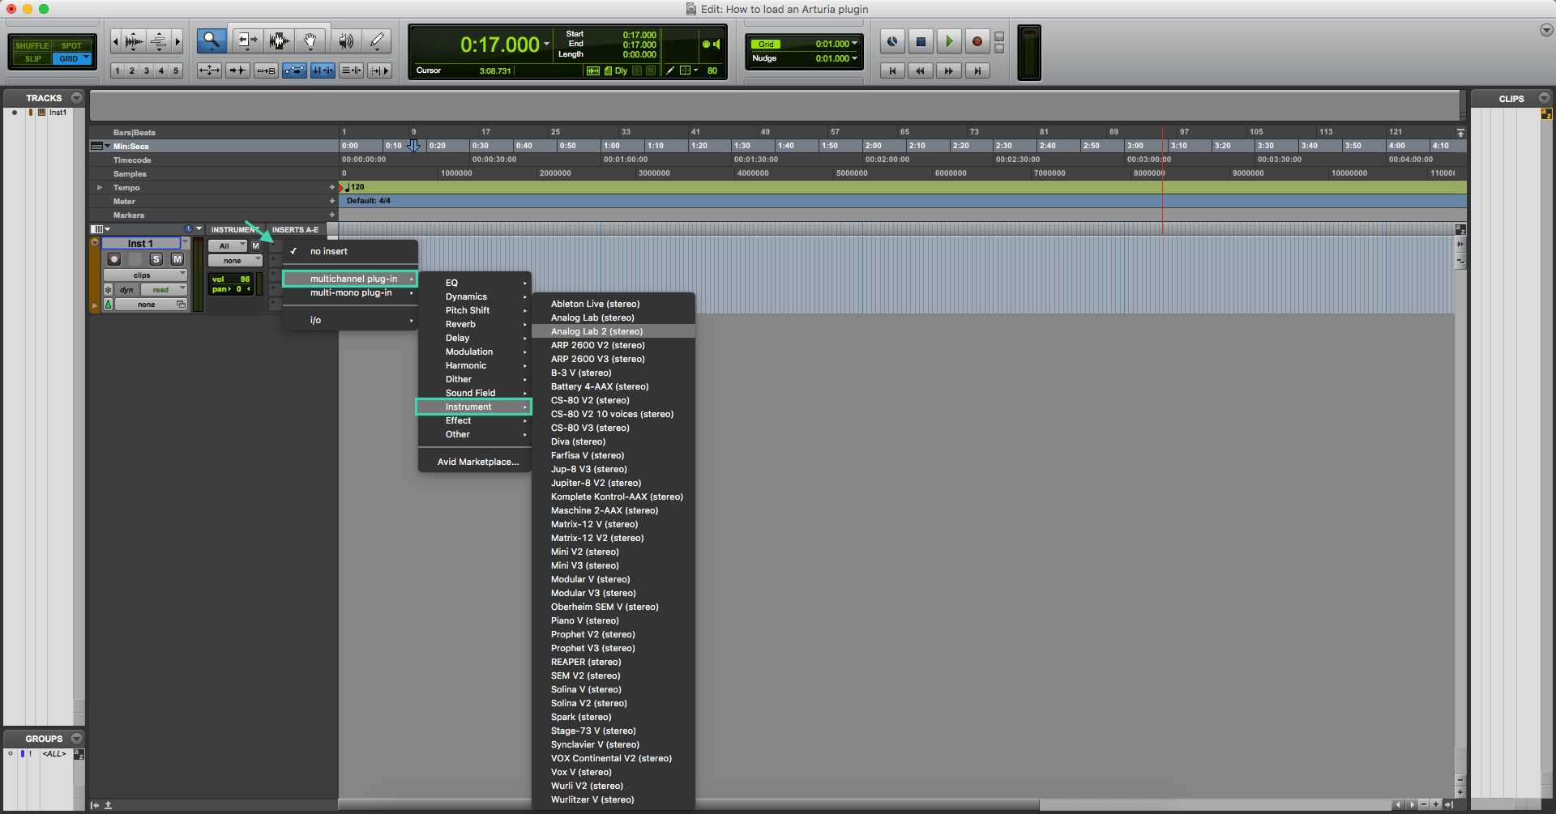Click Return to Zero transport button
The height and width of the screenshot is (814, 1556).
point(892,70)
